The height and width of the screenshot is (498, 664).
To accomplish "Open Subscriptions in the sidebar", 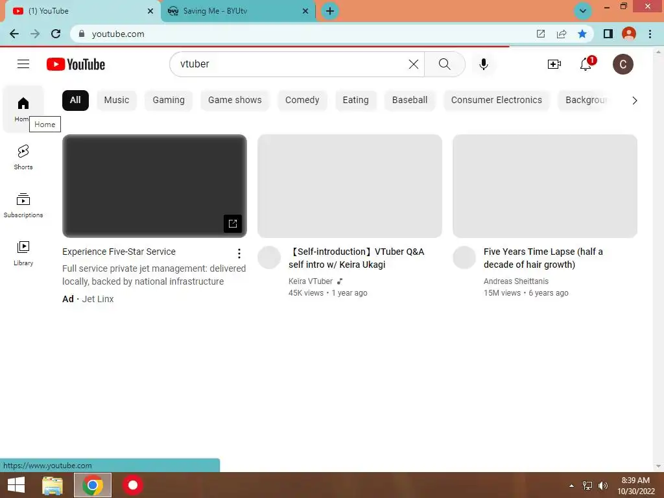I will (23, 206).
